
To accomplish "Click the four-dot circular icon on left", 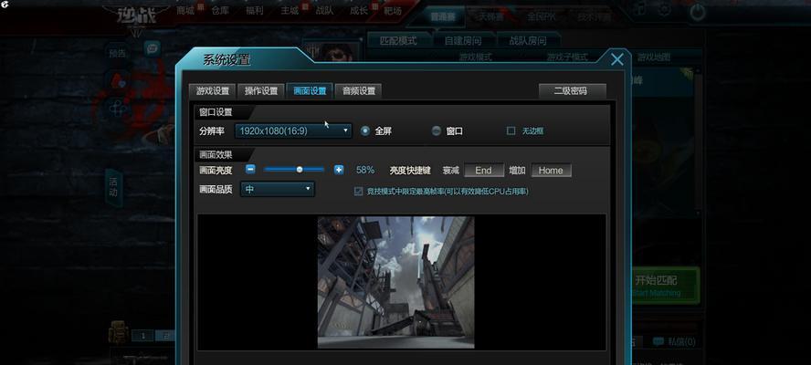I will tap(116, 108).
